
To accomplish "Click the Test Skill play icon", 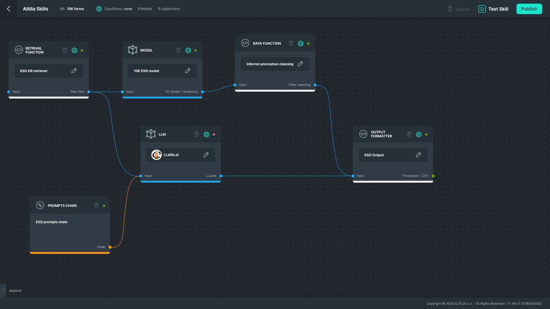I will click(482, 9).
